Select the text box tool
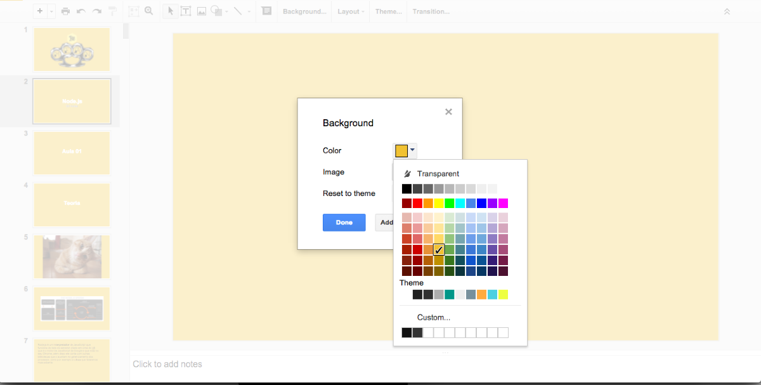Screen dimensions: 761x385 pos(186,11)
